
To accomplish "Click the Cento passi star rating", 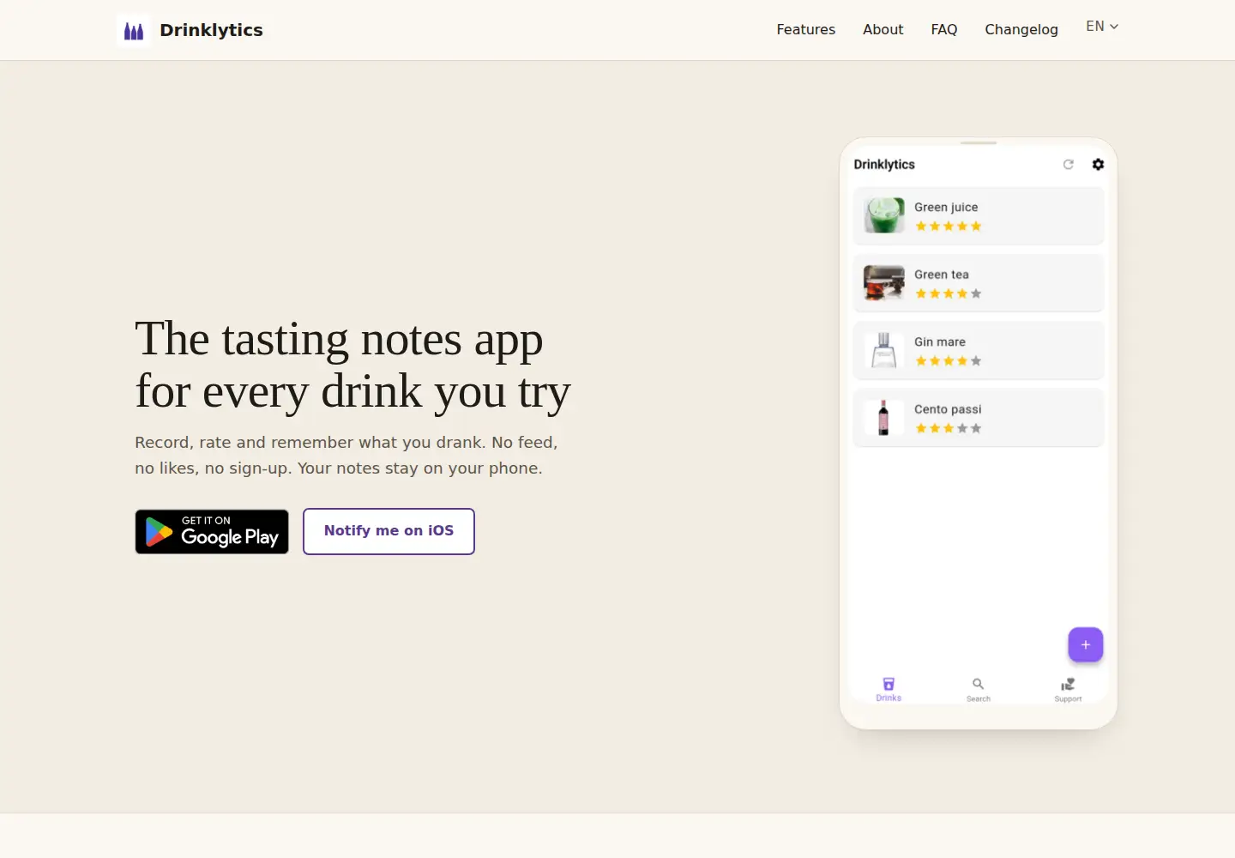I will tap(948, 428).
